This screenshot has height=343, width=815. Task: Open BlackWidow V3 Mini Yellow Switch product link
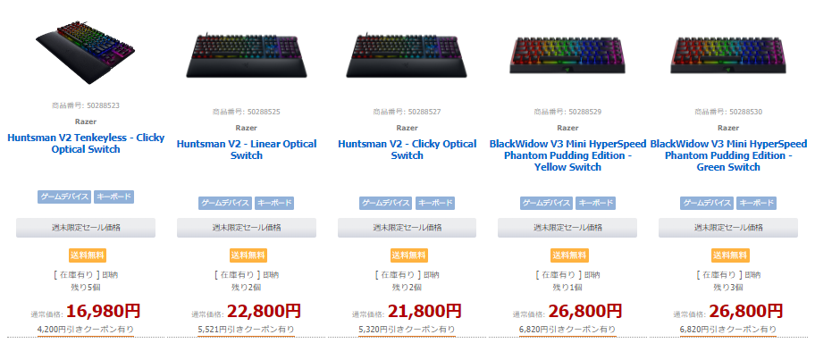[567, 155]
